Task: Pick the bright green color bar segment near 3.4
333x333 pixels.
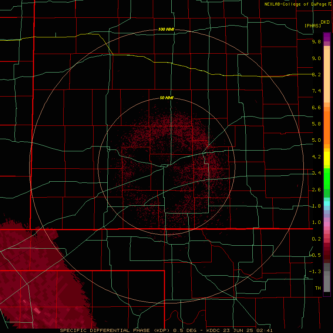Action: (x=327, y=178)
